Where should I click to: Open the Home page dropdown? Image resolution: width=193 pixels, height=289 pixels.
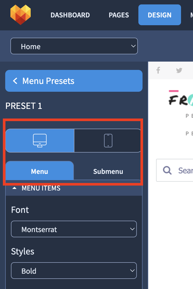tap(74, 46)
